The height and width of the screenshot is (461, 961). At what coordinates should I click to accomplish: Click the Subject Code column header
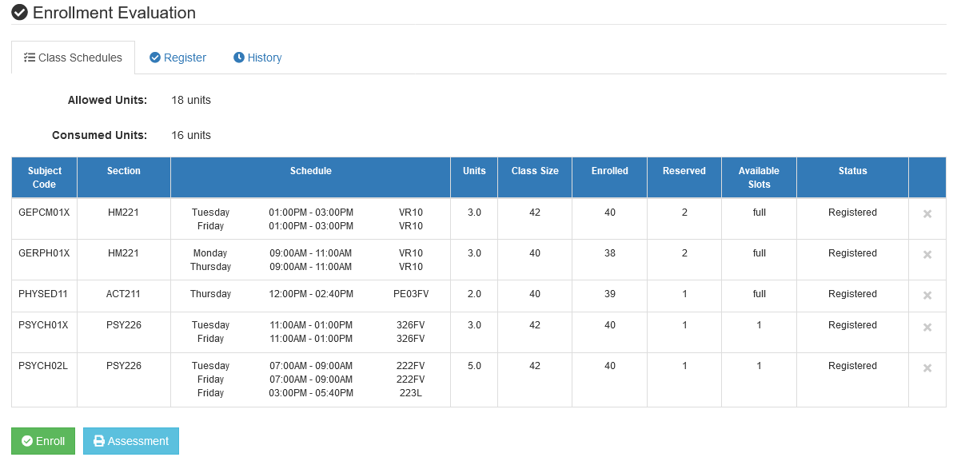[x=44, y=177]
